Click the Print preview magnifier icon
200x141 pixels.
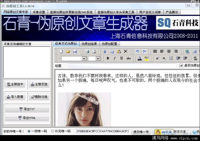94,51
